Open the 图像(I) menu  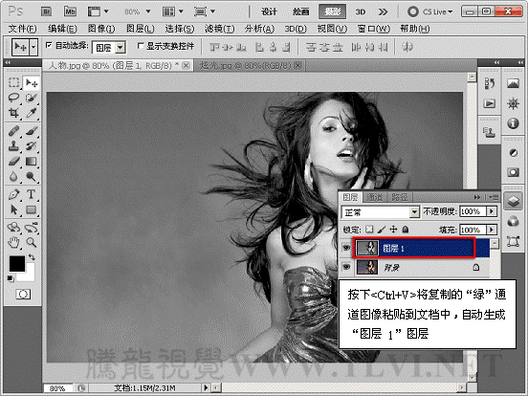coord(101,29)
